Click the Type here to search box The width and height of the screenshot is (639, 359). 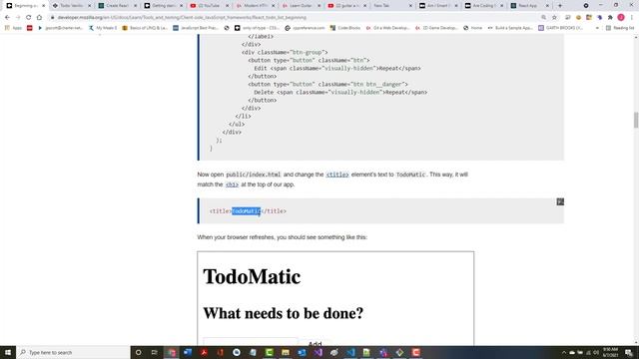pos(73,352)
